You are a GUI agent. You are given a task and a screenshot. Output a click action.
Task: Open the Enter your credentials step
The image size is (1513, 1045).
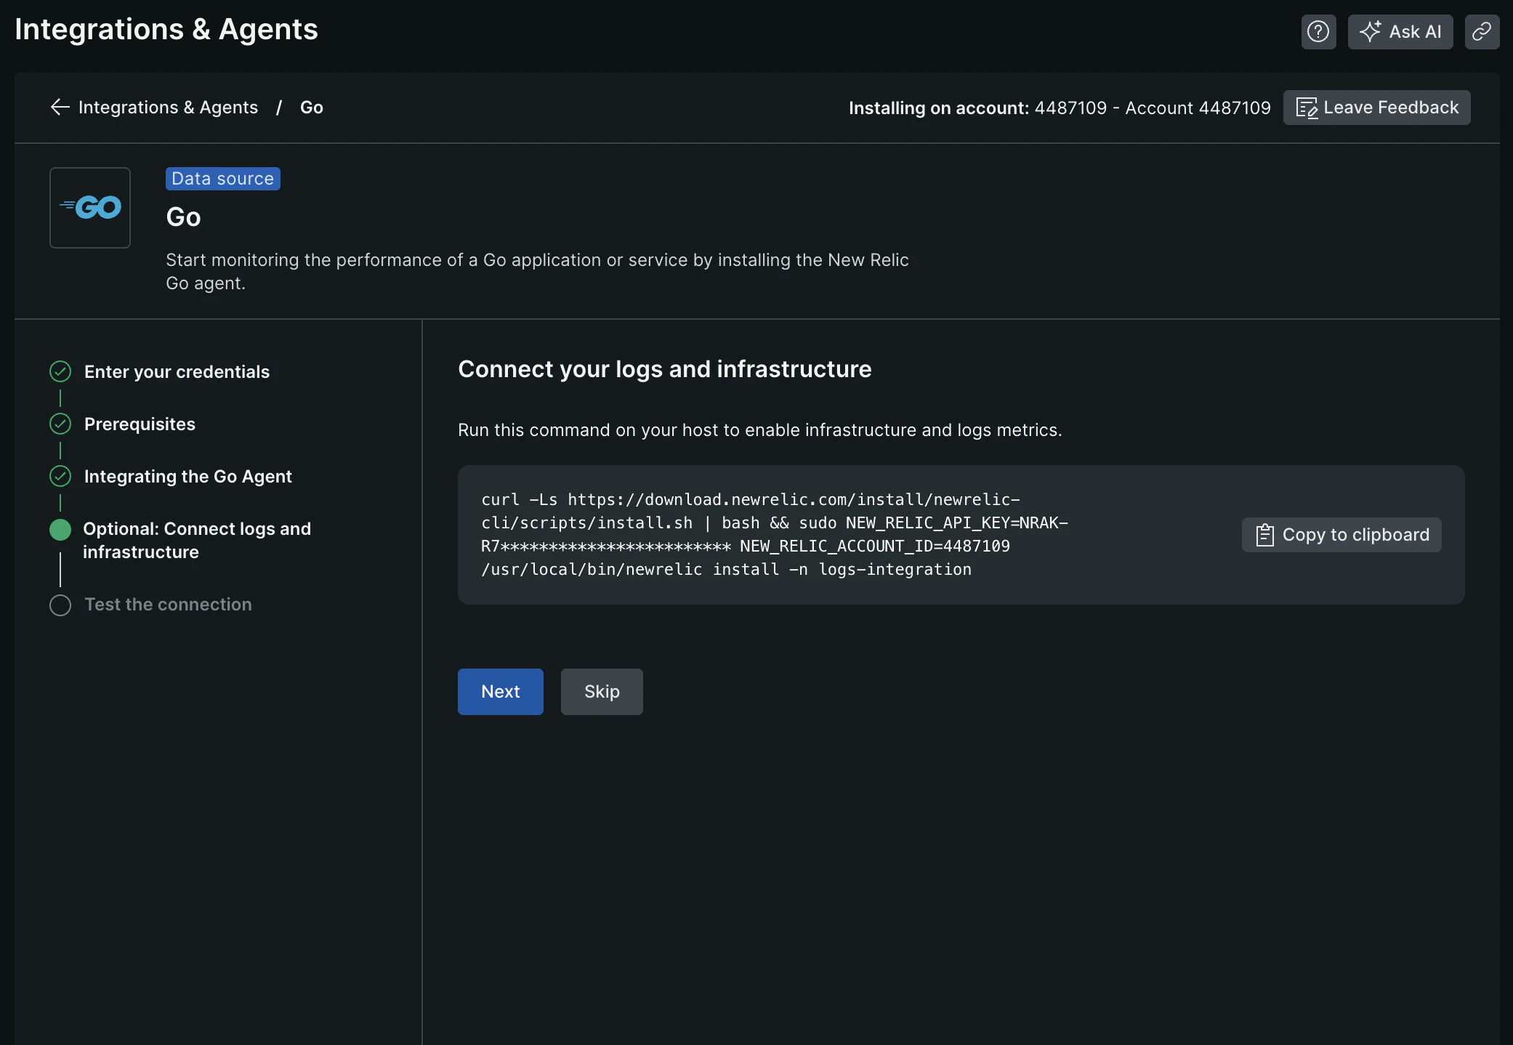click(x=177, y=372)
